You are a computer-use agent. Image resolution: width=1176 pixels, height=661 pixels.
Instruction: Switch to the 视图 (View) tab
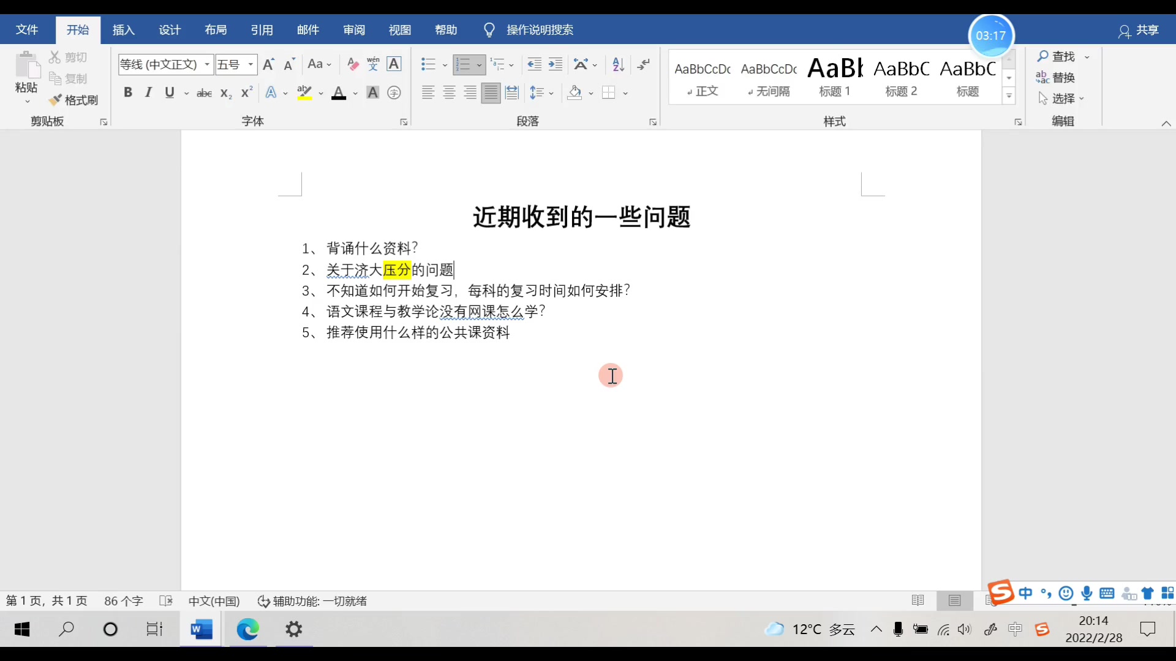click(400, 29)
